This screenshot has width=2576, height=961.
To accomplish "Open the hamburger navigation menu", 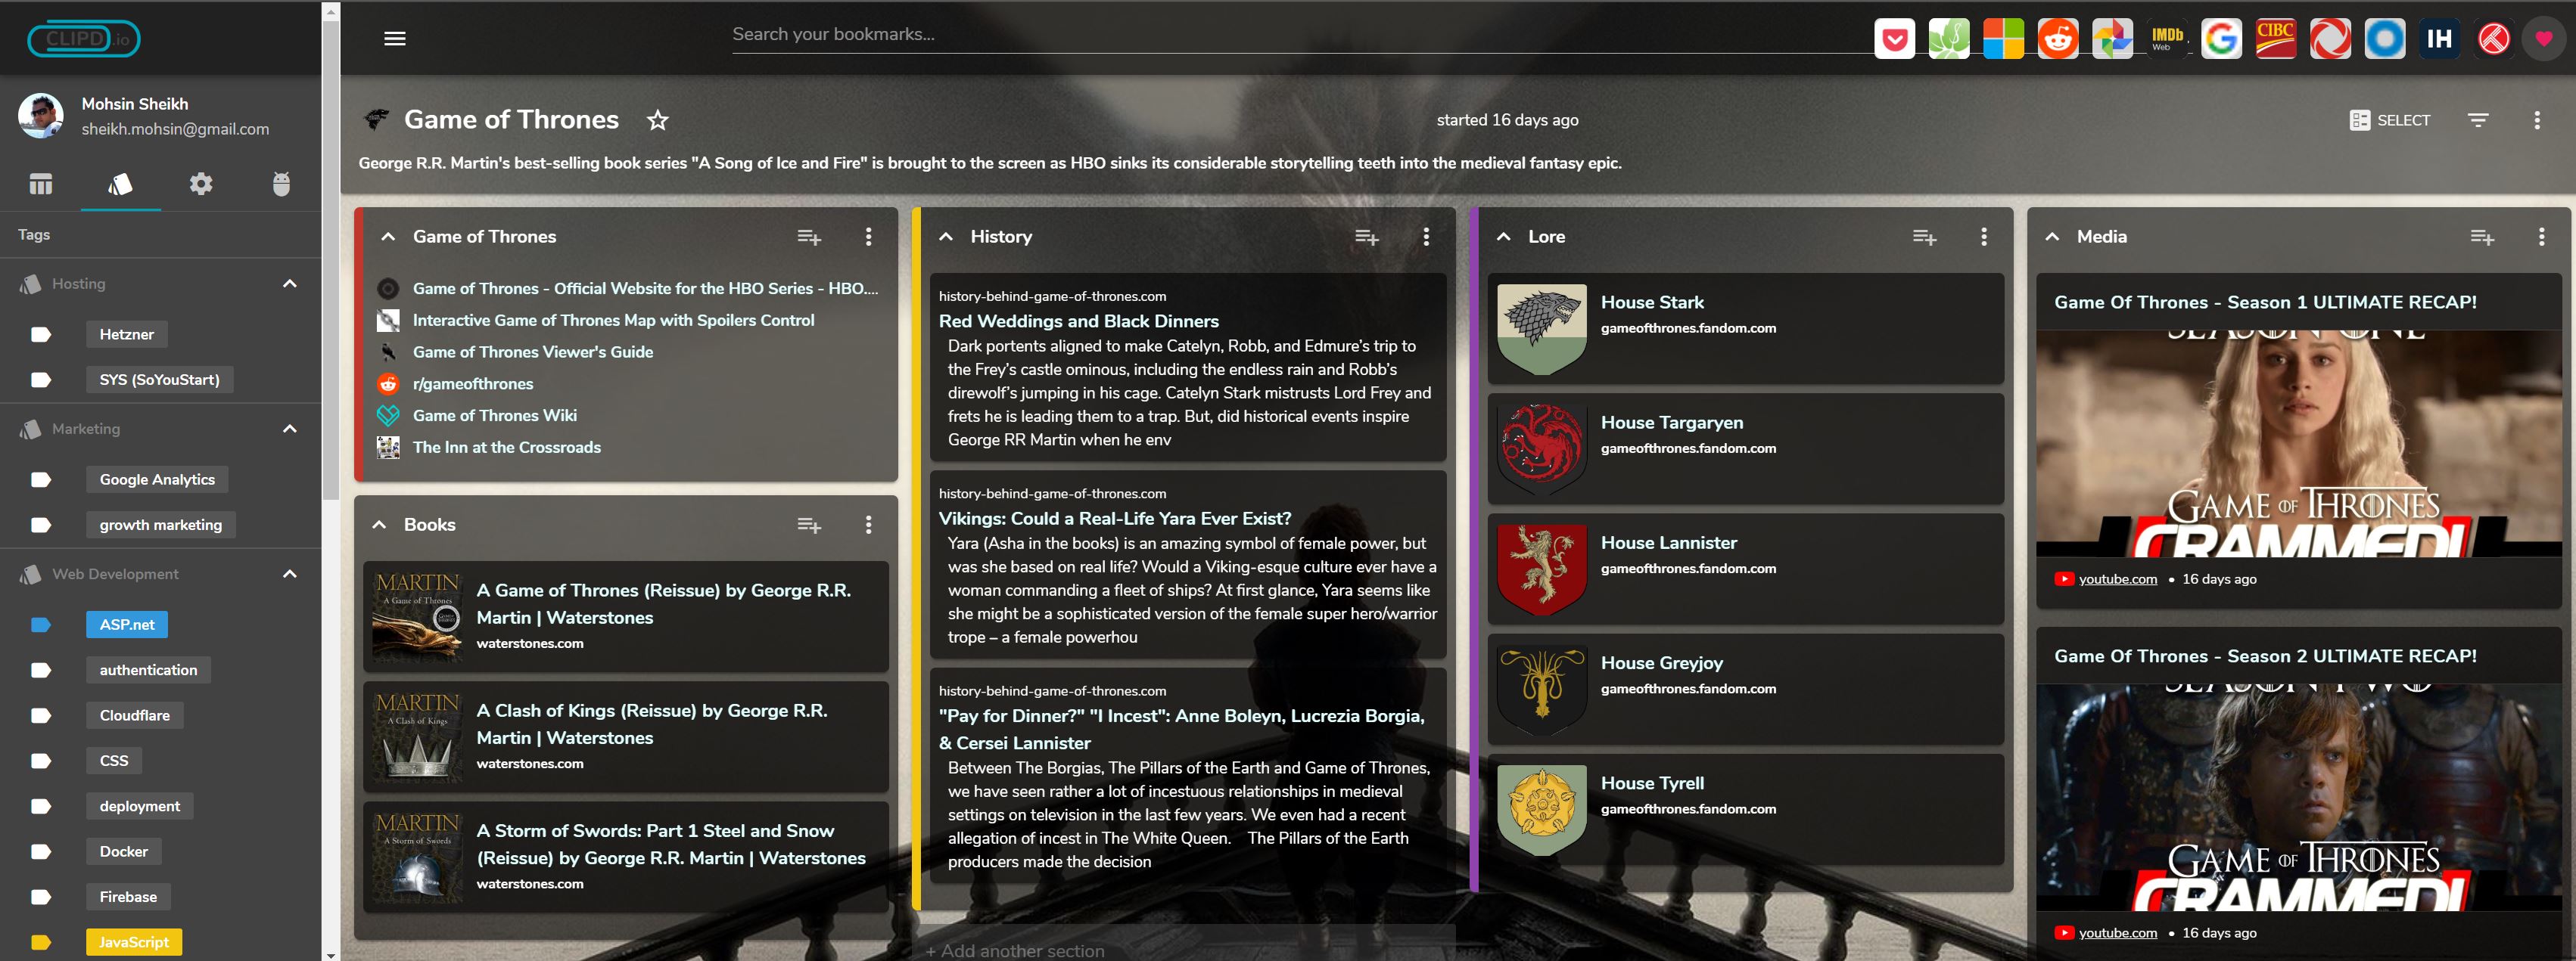I will tap(395, 38).
